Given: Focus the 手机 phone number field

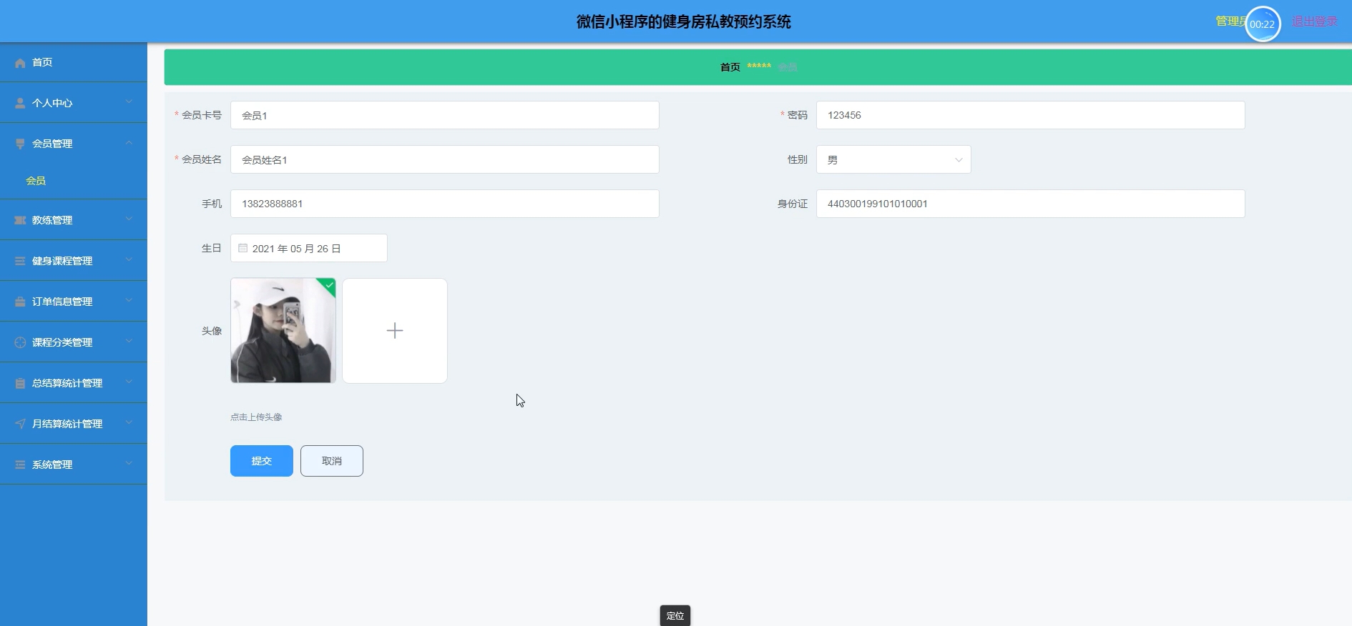Looking at the screenshot, I should click(444, 204).
